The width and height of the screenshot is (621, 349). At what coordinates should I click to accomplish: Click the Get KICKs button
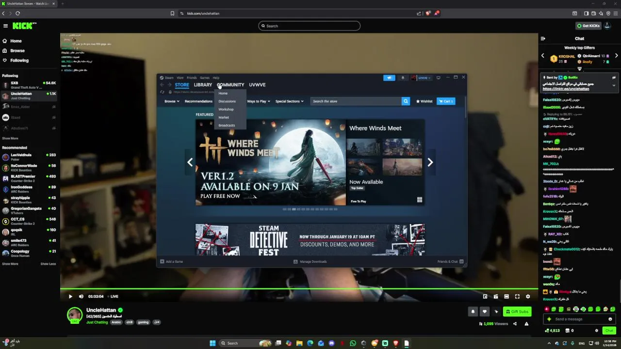pos(588,26)
